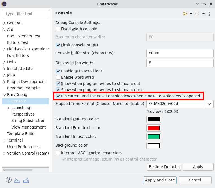Expand the Ant tree node
Viewport: 215px width, 188px height.
(4, 29)
